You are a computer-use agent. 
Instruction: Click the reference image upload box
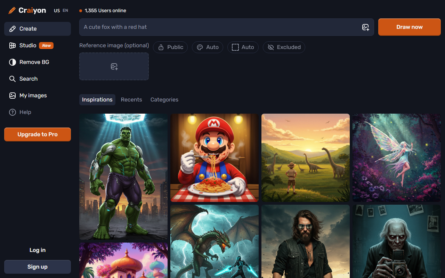(x=114, y=66)
